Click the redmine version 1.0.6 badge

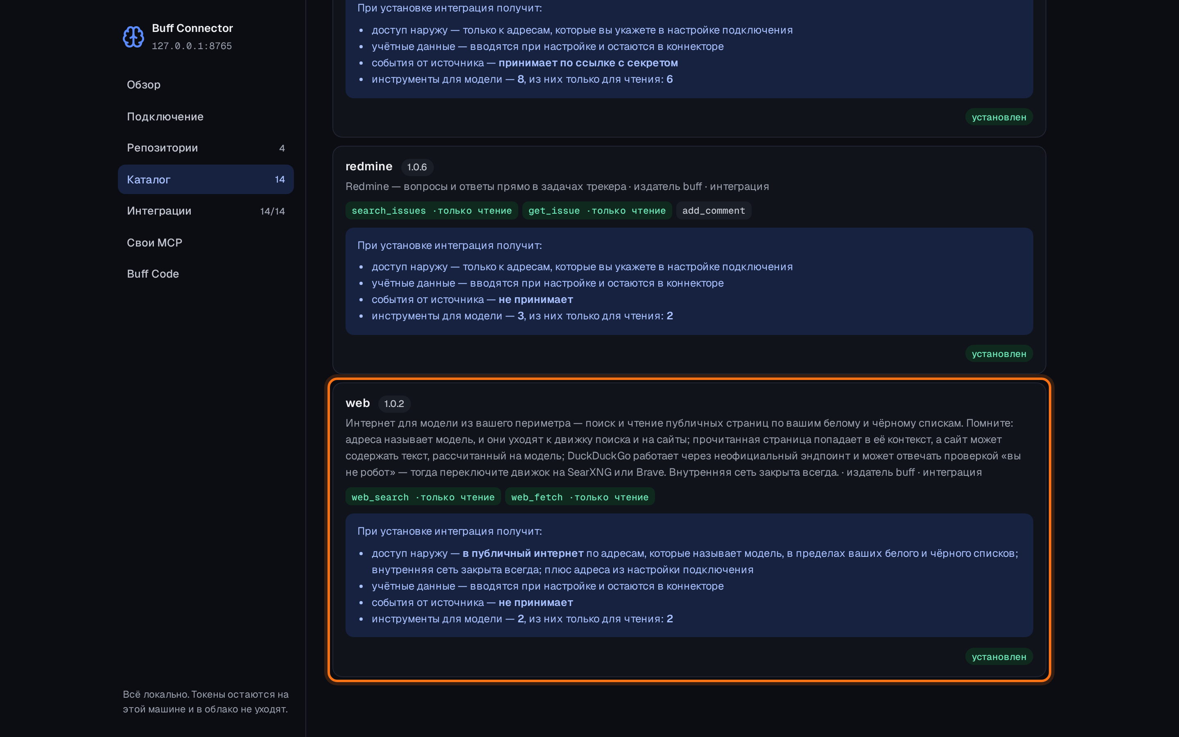point(417,167)
